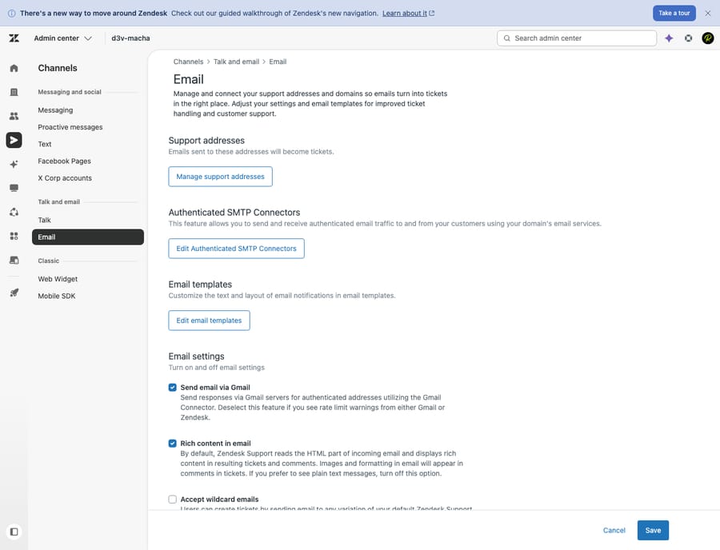The height and width of the screenshot is (550, 720).
Task: Open the rocket launch icon in sidebar
Action: pyautogui.click(x=14, y=293)
